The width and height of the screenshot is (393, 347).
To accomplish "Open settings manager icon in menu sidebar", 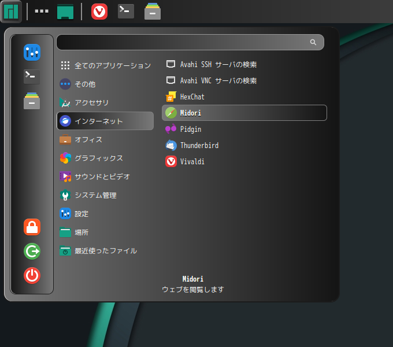I will 32,52.
